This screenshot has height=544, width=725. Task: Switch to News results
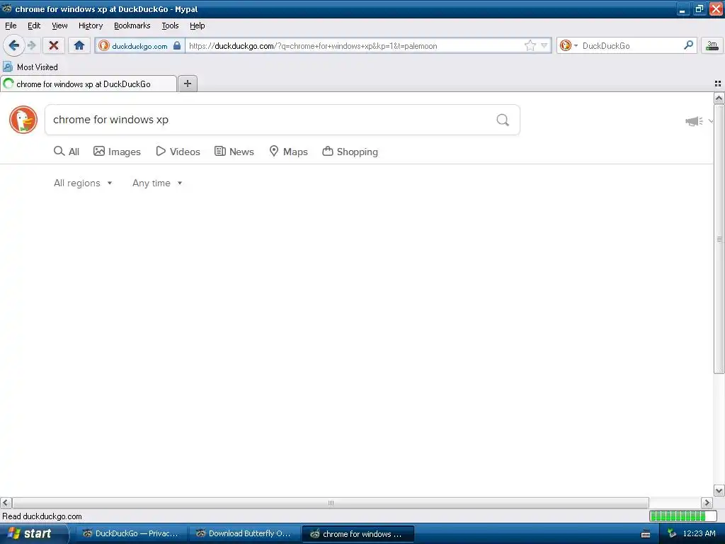click(234, 152)
